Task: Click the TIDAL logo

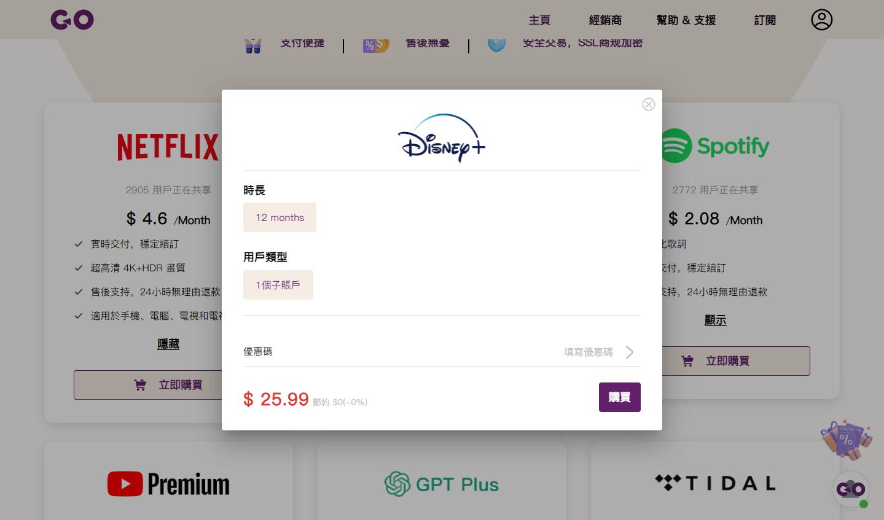Action: point(715,483)
